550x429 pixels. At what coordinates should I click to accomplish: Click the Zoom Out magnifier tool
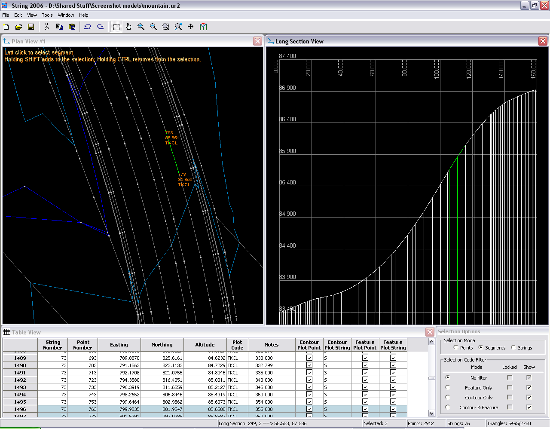tap(153, 27)
